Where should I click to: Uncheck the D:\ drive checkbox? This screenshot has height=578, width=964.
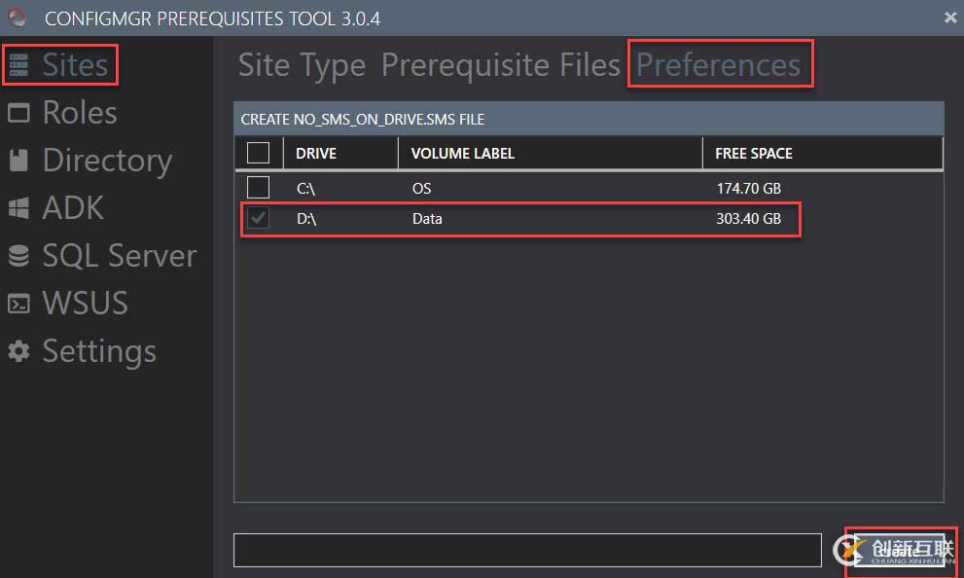(x=258, y=218)
